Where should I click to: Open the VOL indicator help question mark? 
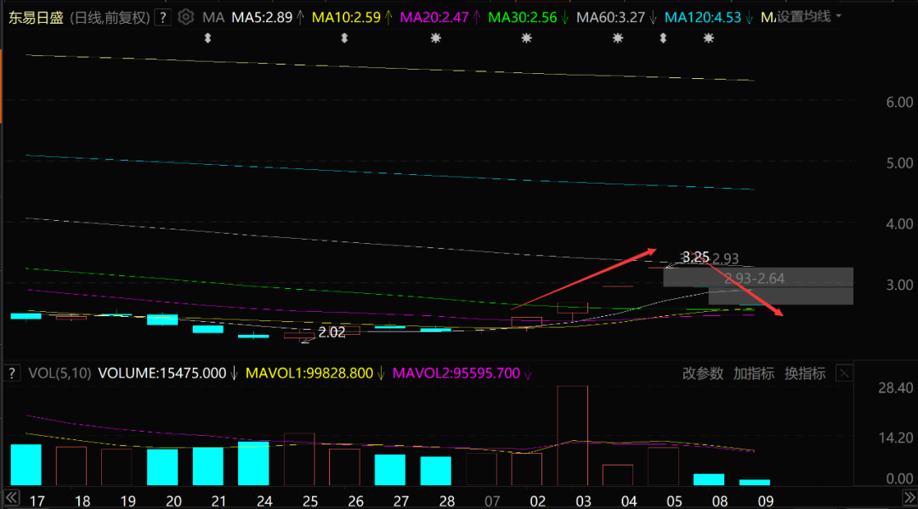pos(12,373)
